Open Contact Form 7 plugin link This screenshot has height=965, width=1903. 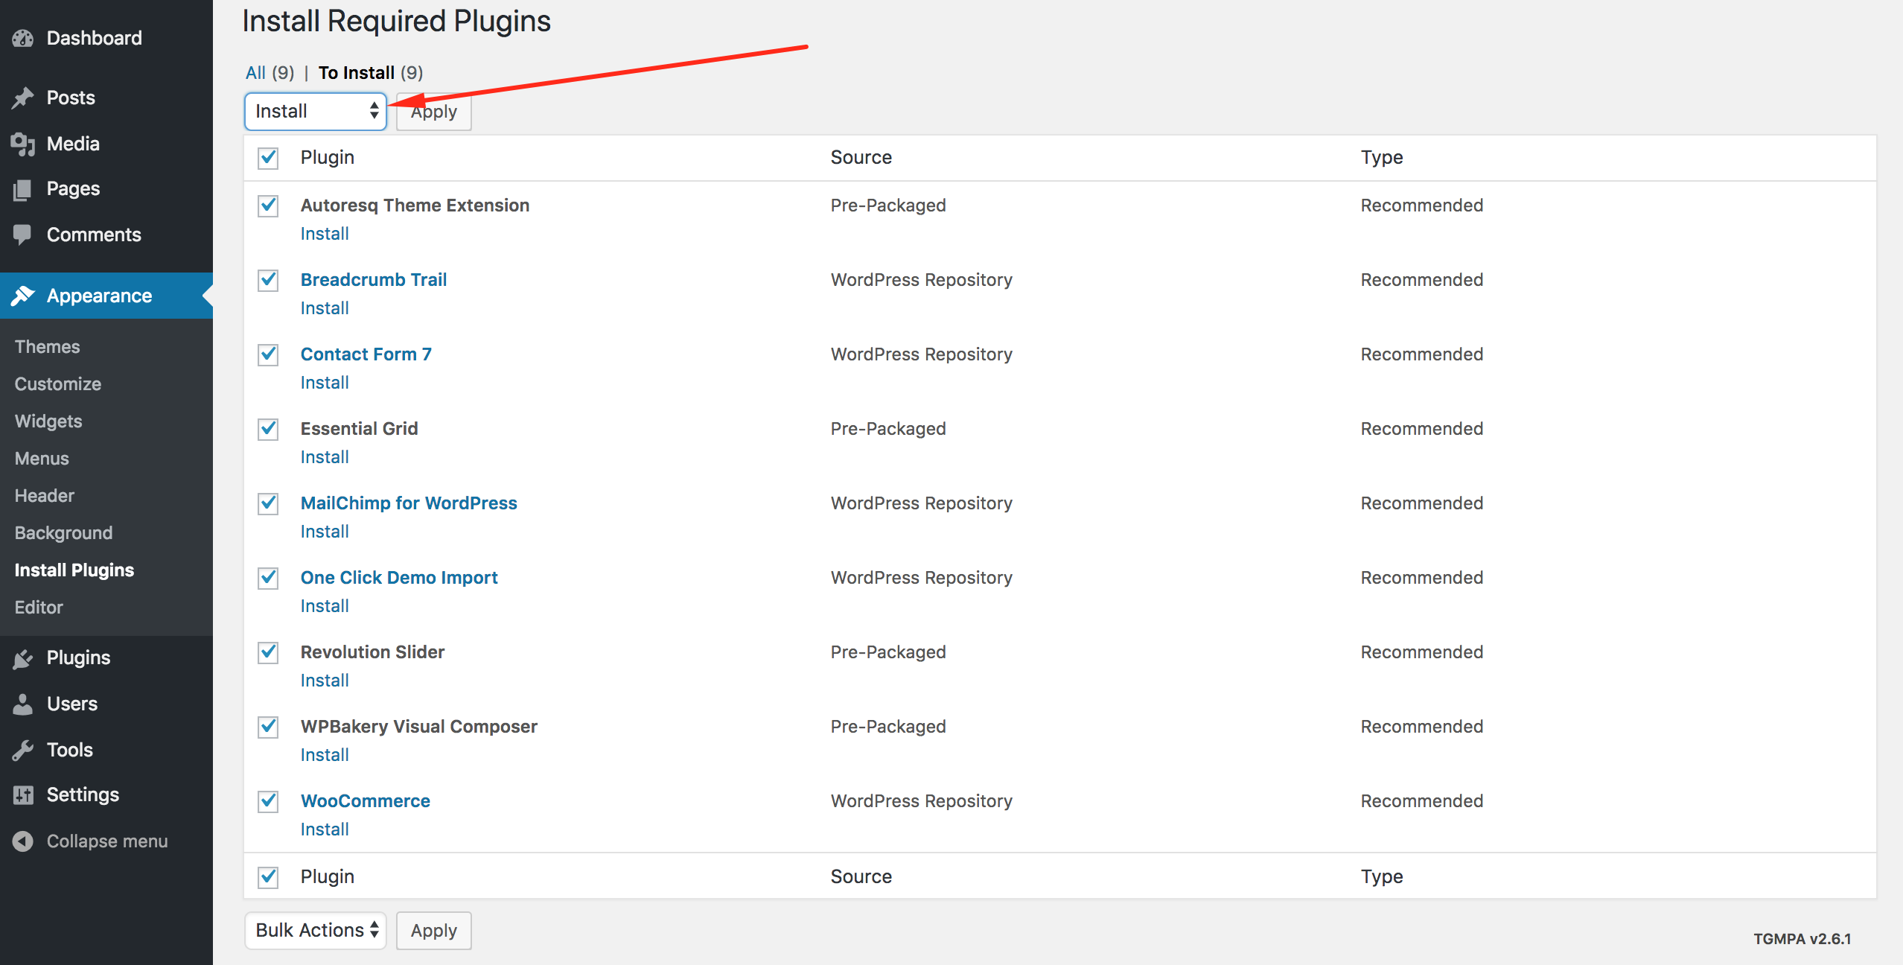(366, 354)
